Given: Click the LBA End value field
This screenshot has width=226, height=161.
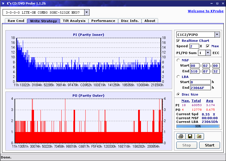Looking at the screenshot, I should tap(201, 88).
